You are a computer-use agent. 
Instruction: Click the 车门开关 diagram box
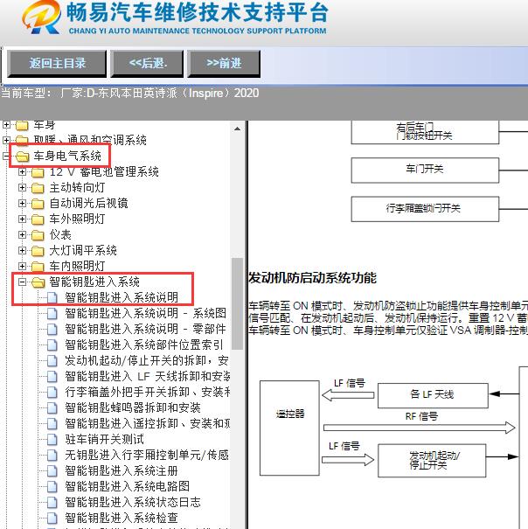(x=425, y=171)
